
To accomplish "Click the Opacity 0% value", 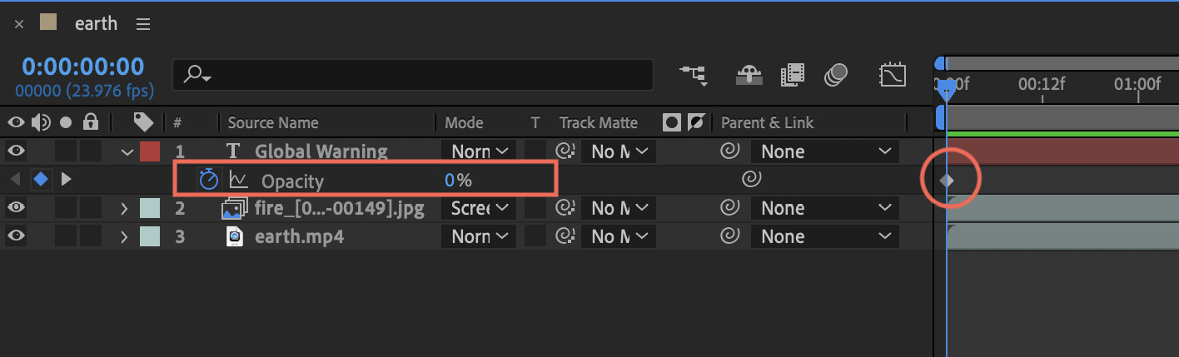I will click(458, 180).
